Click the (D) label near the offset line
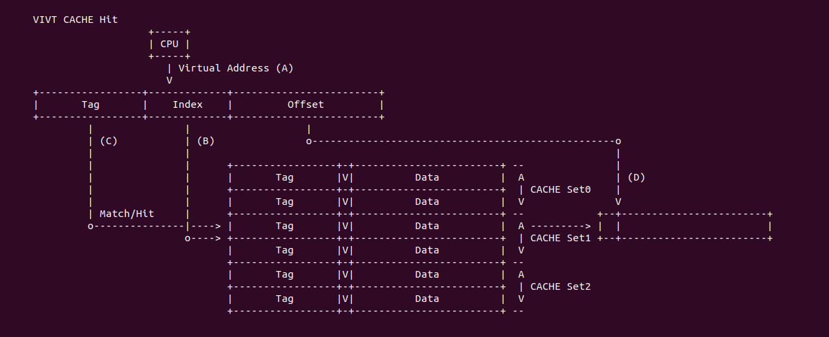This screenshot has width=829, height=337. tap(636, 177)
